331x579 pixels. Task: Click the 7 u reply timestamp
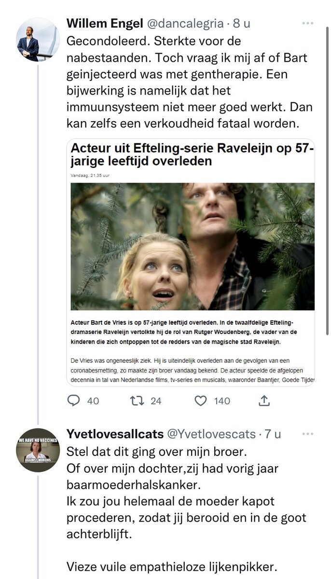[273, 434]
